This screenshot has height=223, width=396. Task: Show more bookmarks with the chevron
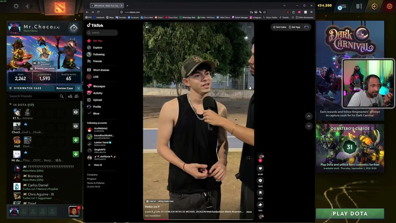(x=293, y=17)
